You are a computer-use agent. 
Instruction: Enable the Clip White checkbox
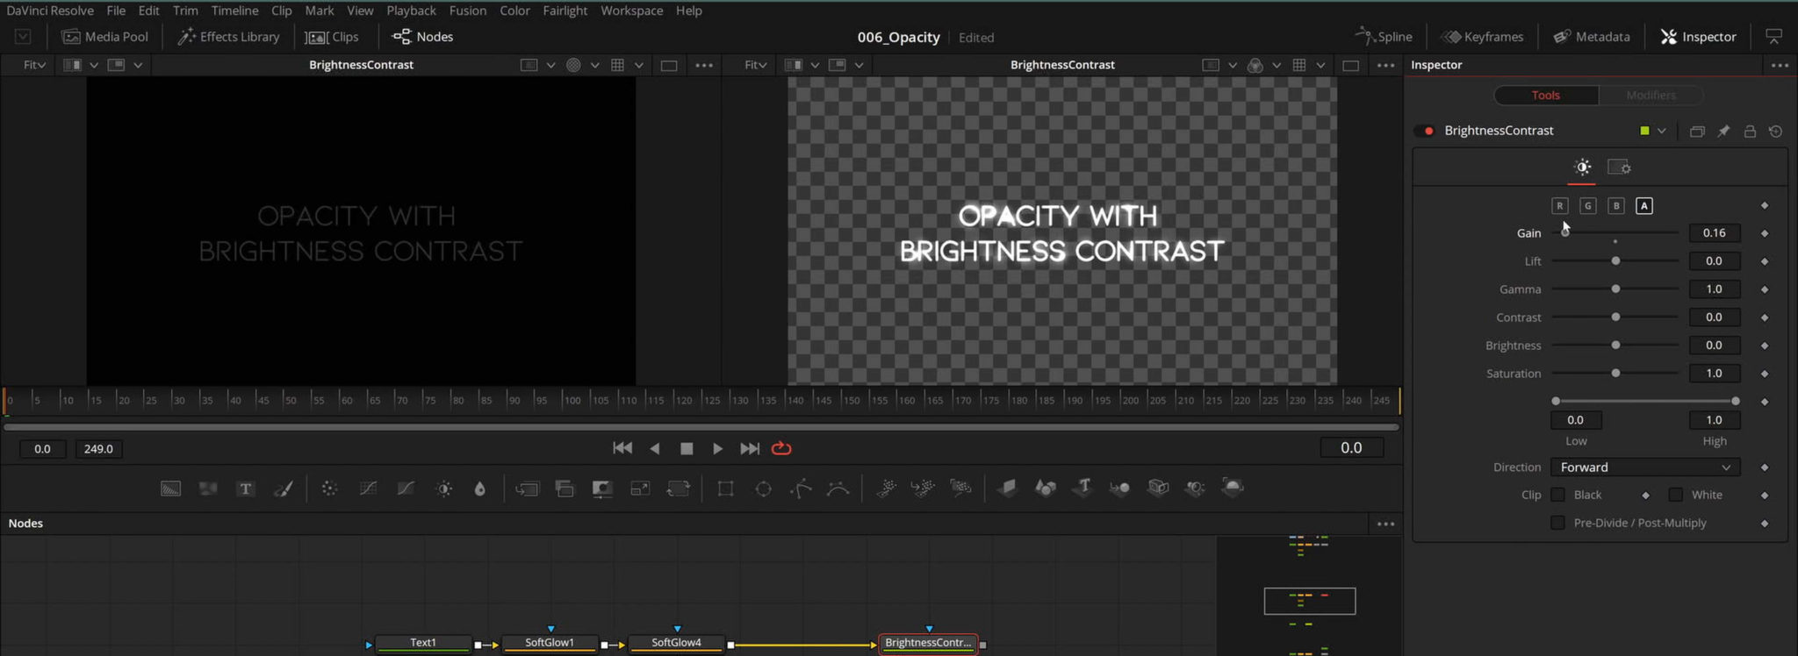[x=1676, y=495]
